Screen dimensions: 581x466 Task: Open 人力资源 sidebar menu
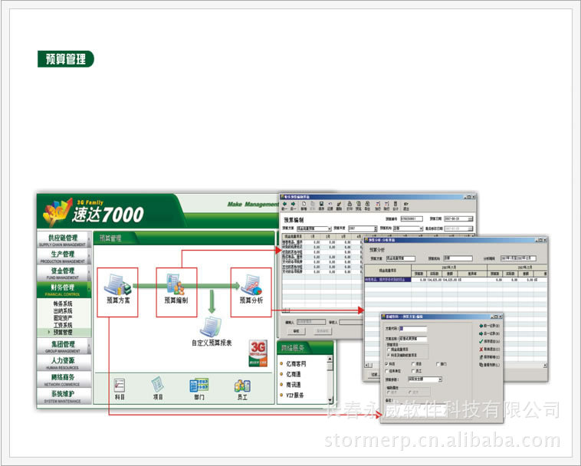click(64, 363)
